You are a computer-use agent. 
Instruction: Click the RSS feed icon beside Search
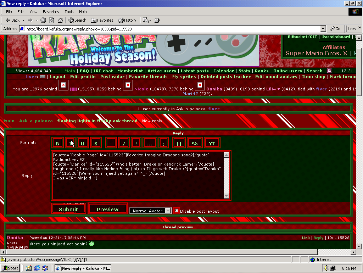coord(329,71)
